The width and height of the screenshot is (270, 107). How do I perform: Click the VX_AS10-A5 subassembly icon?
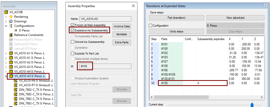click(11, 76)
